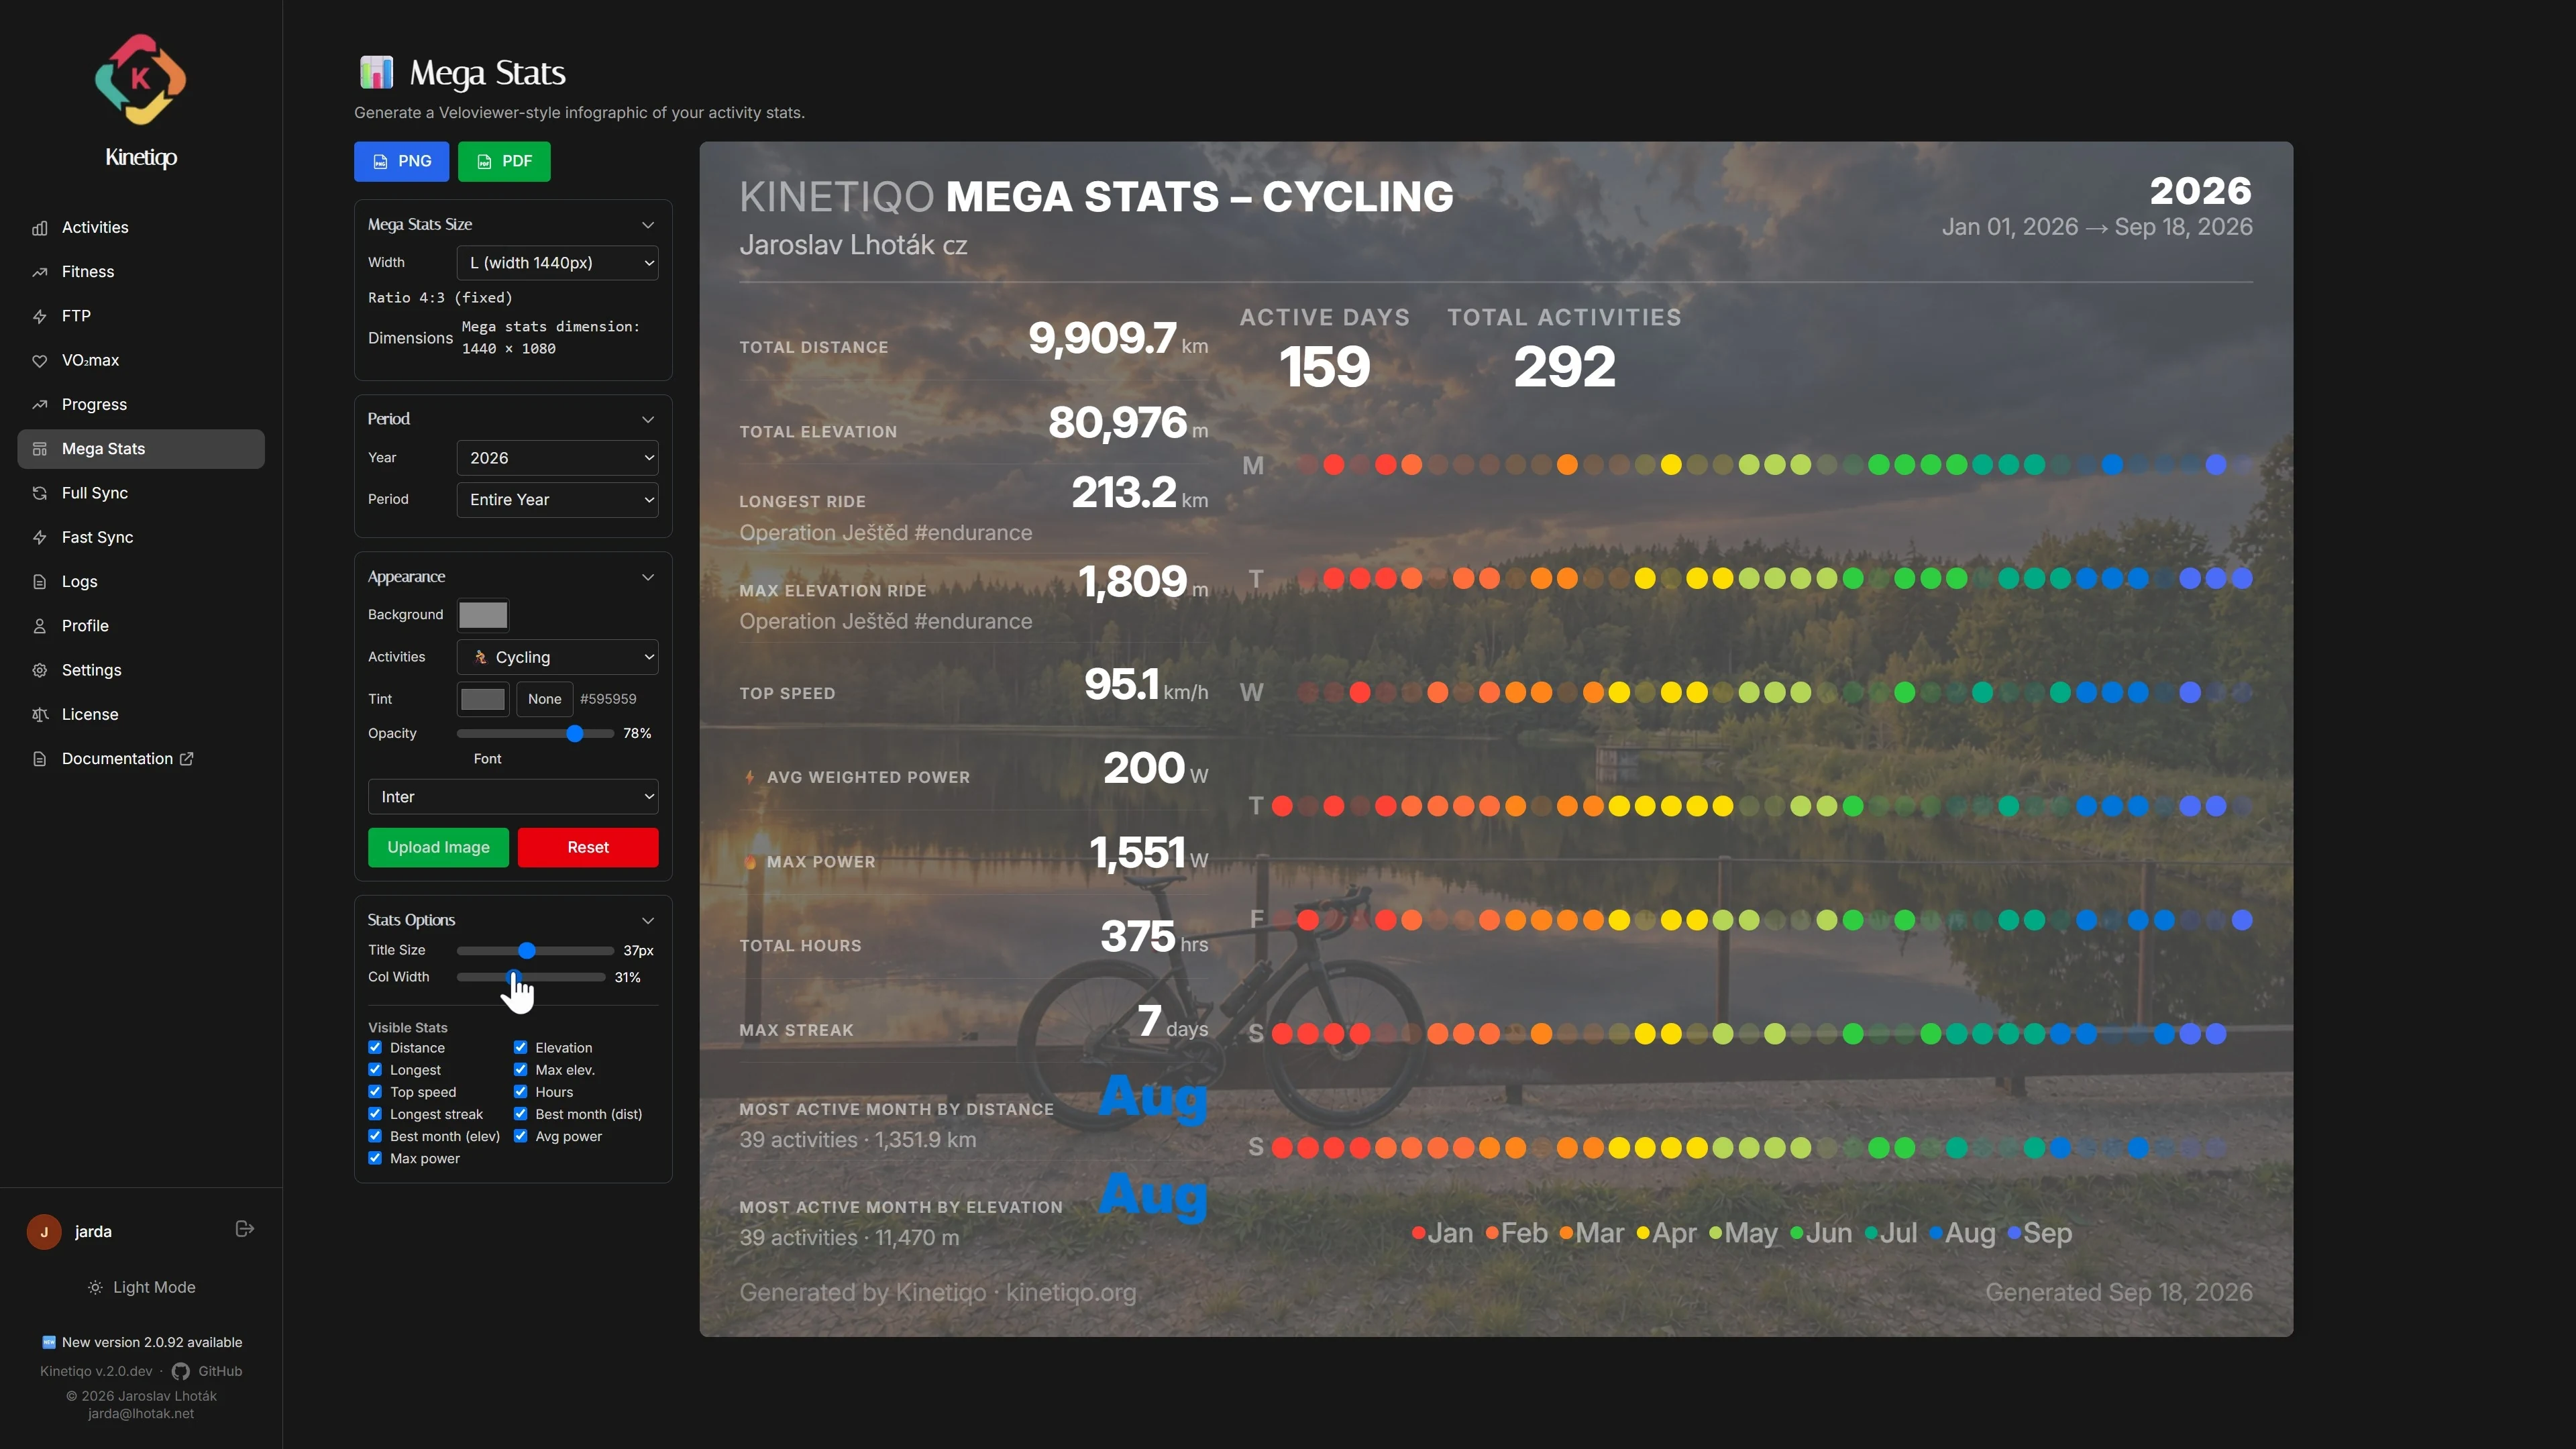This screenshot has width=2576, height=1449.
Task: Switch to Light Mode
Action: click(x=141, y=1288)
